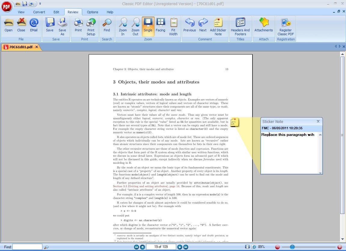346x251 pixels.
Task: Click Sticker Note scrollbar down arrow
Action: coord(320,173)
